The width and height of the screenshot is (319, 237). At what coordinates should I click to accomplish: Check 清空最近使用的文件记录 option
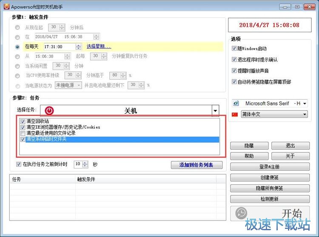click(x=23, y=133)
